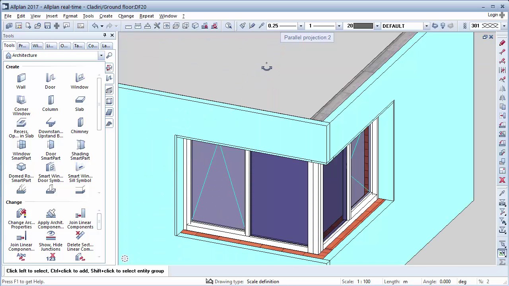The height and width of the screenshot is (286, 509).
Task: Open the Change menu
Action: point(126,16)
